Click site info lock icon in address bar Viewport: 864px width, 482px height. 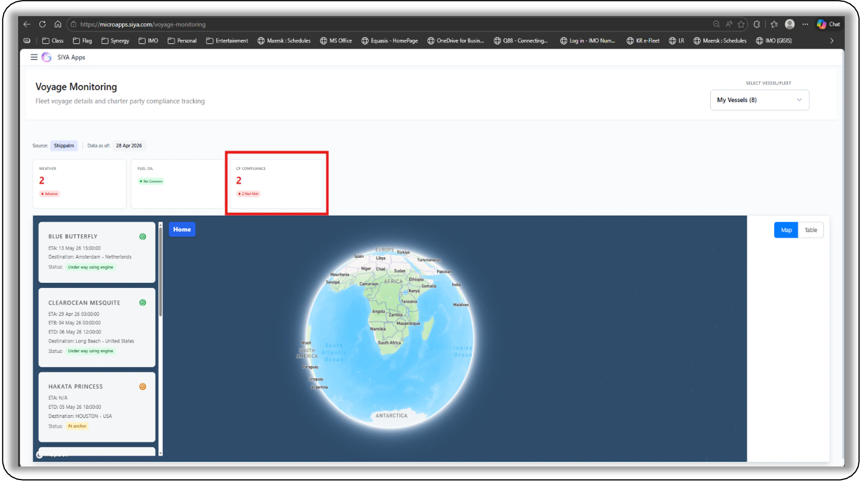point(74,24)
